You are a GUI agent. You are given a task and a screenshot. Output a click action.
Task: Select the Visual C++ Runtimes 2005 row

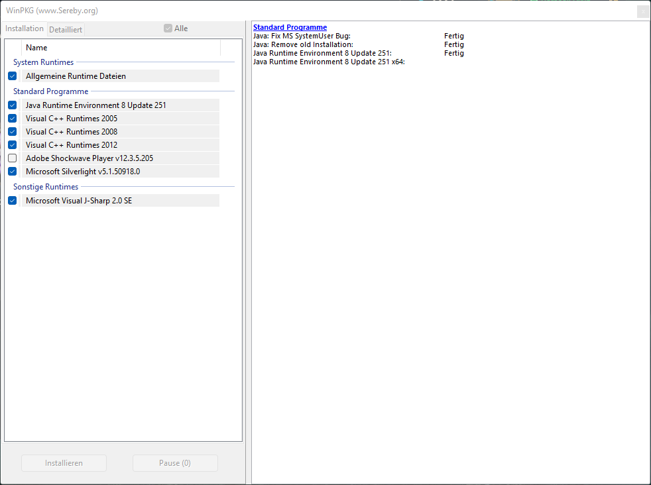click(121, 118)
